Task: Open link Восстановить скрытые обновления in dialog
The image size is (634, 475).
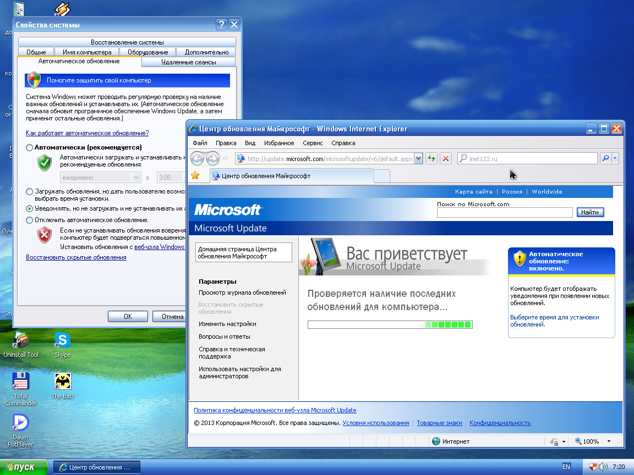Action: tap(76, 257)
